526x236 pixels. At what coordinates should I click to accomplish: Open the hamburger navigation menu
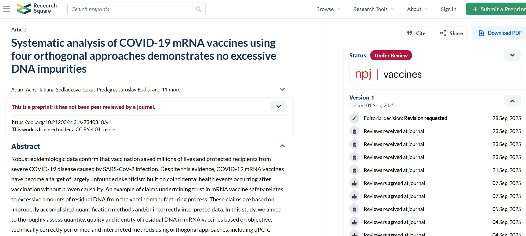click(6, 9)
